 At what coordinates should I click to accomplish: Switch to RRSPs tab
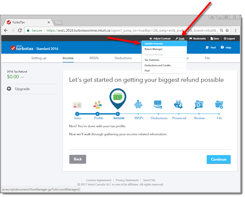click(x=94, y=58)
